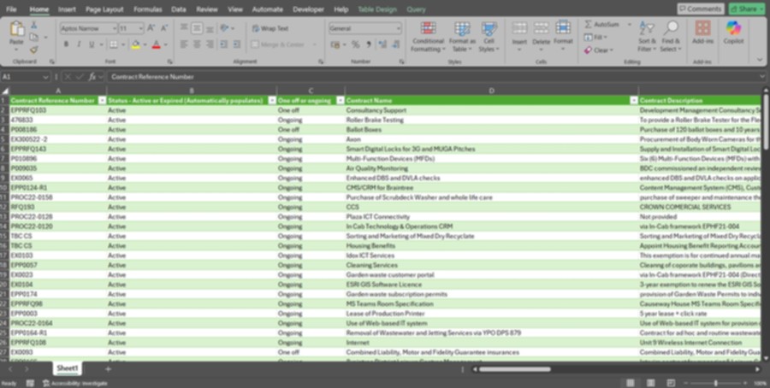
Task: Click AutoSum
Action: pyautogui.click(x=601, y=25)
